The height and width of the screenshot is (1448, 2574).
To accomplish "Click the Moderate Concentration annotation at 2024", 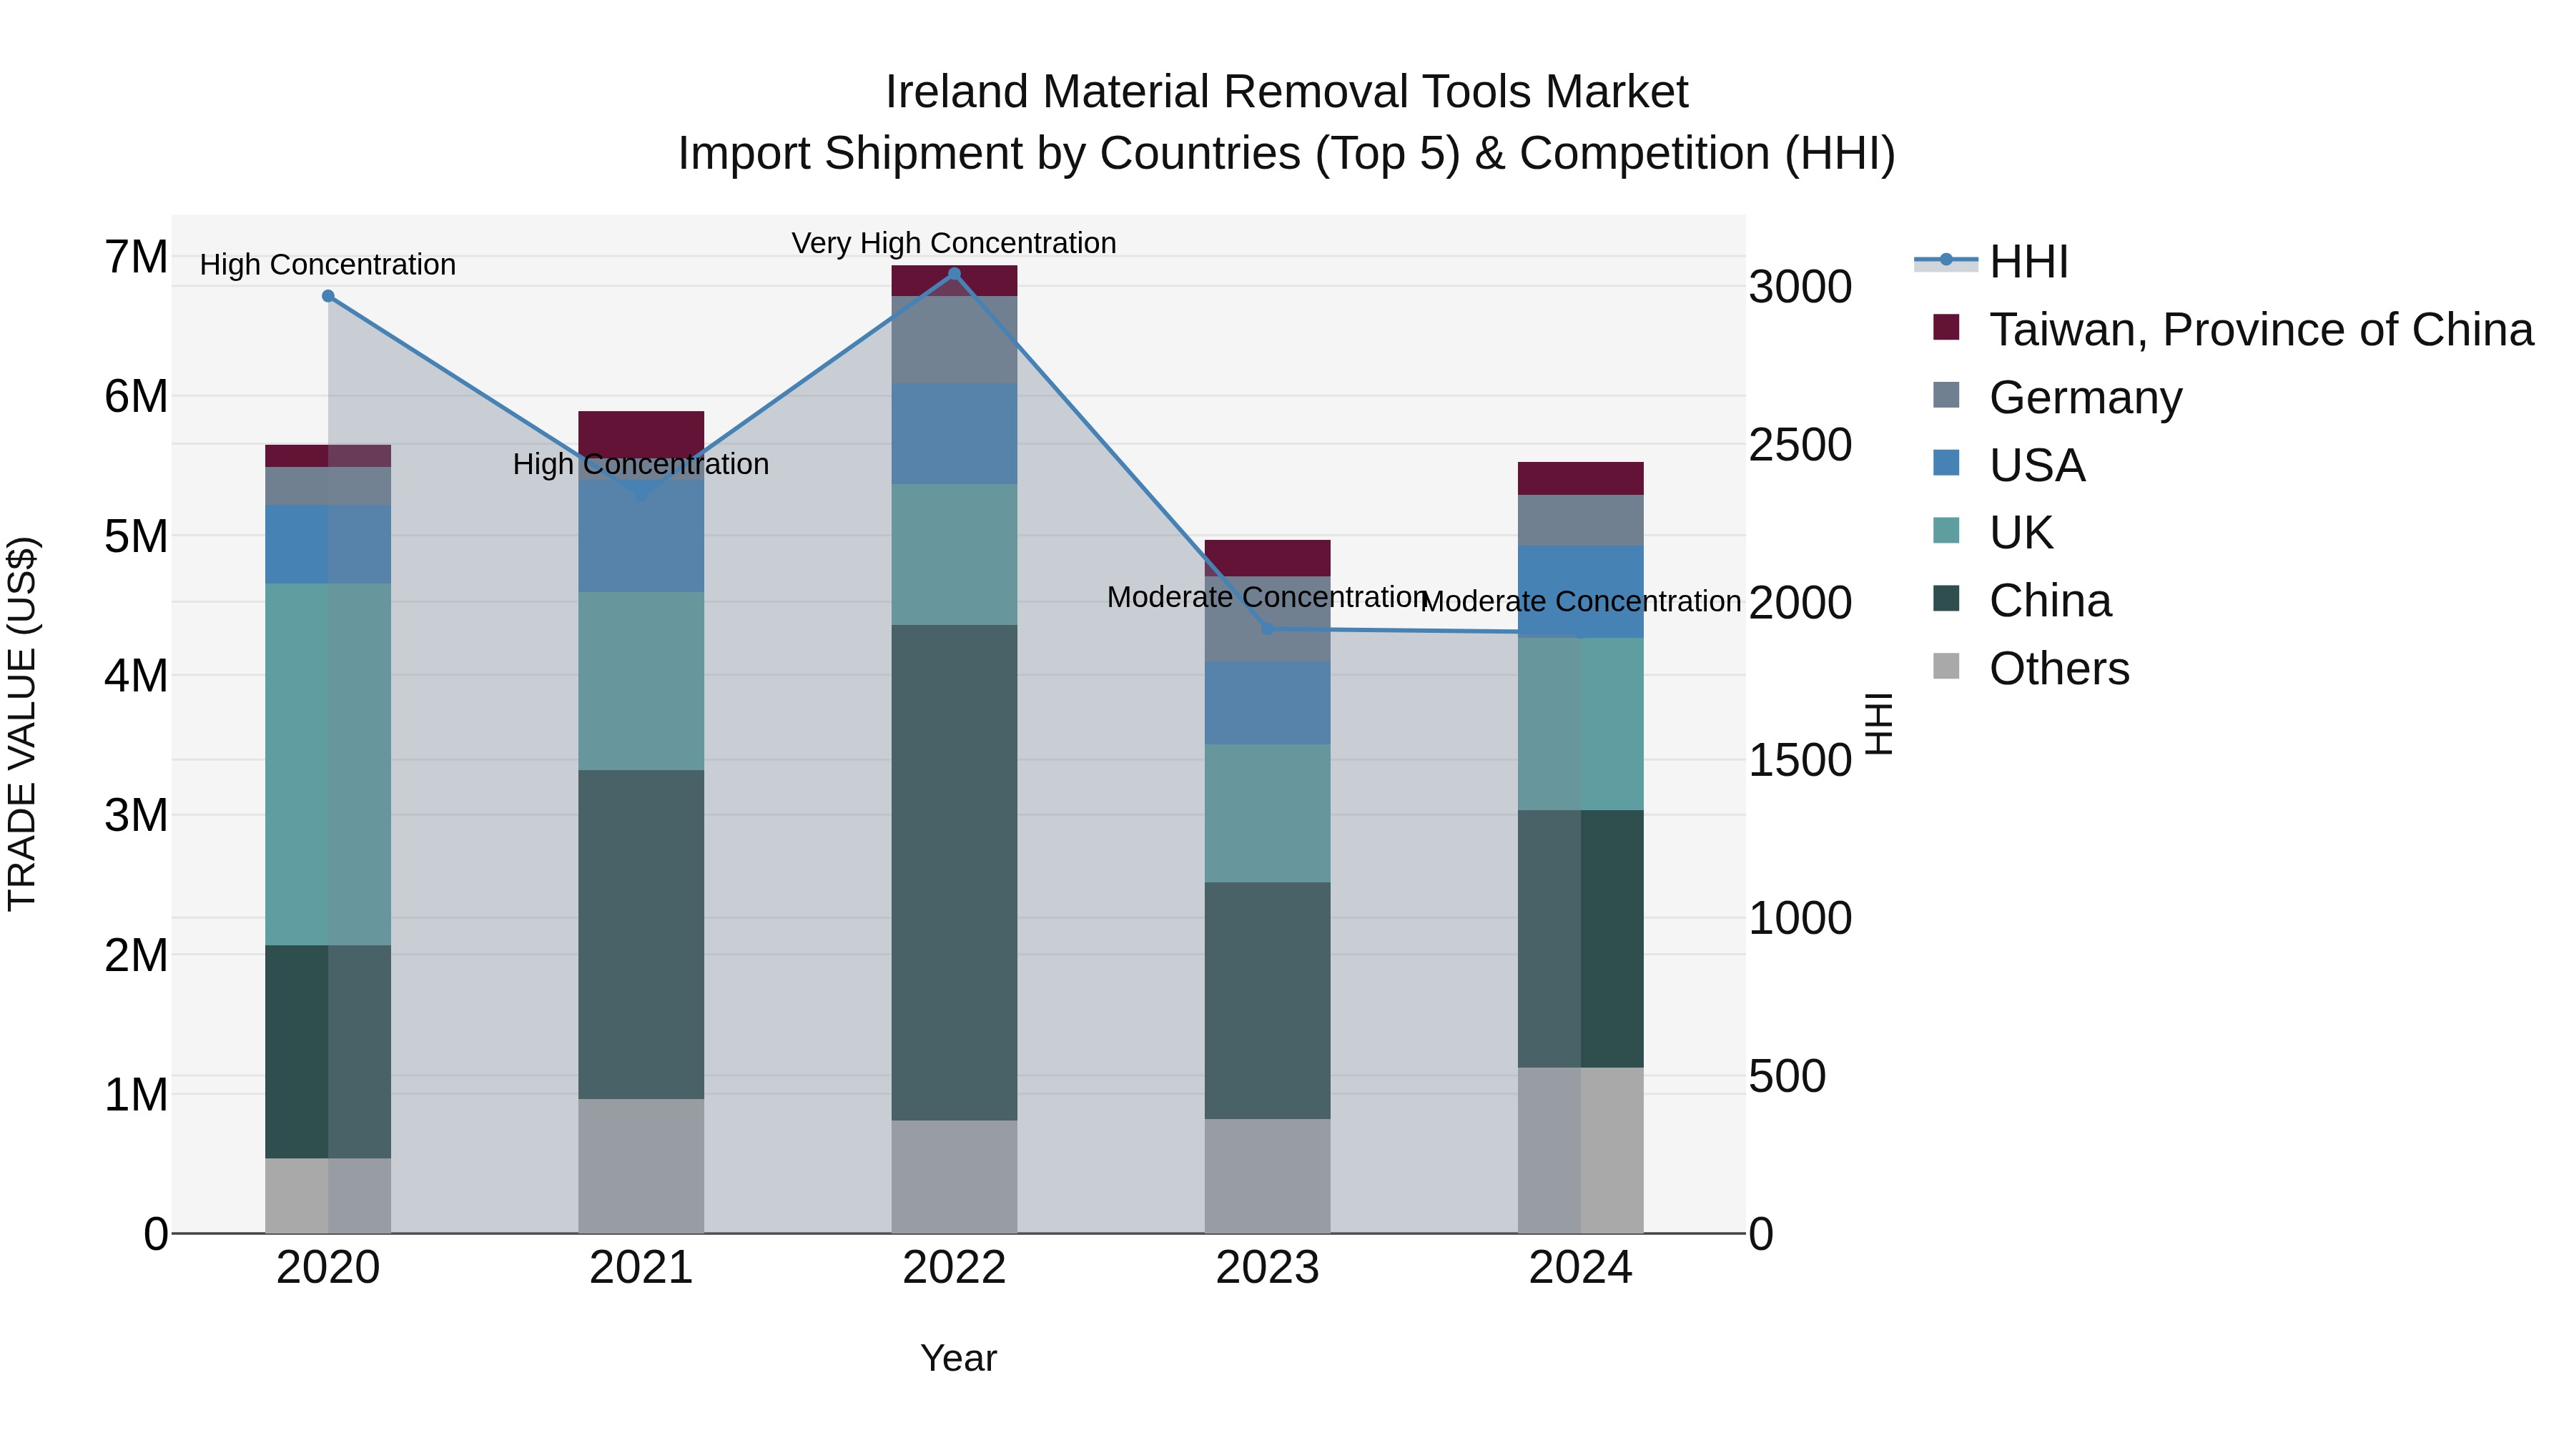I will tap(1581, 601).
